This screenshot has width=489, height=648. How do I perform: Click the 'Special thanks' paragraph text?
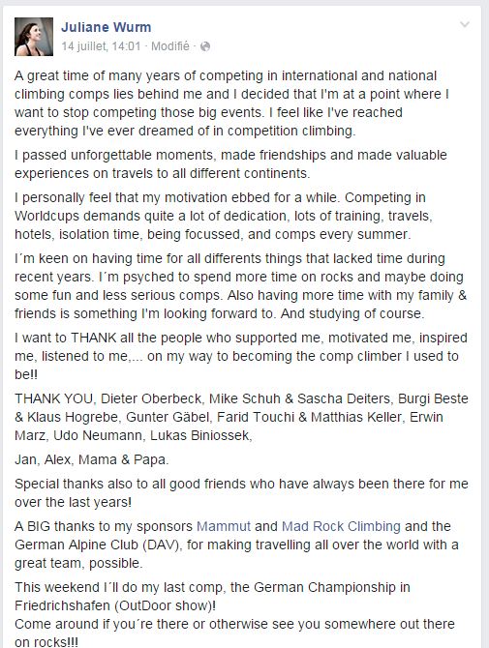point(241,492)
